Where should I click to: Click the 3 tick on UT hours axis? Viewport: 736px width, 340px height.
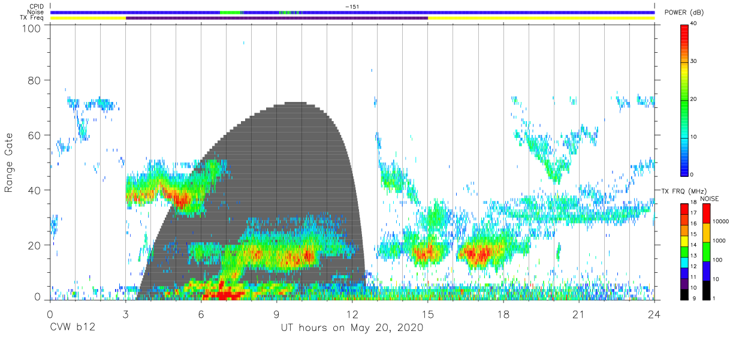click(126, 314)
